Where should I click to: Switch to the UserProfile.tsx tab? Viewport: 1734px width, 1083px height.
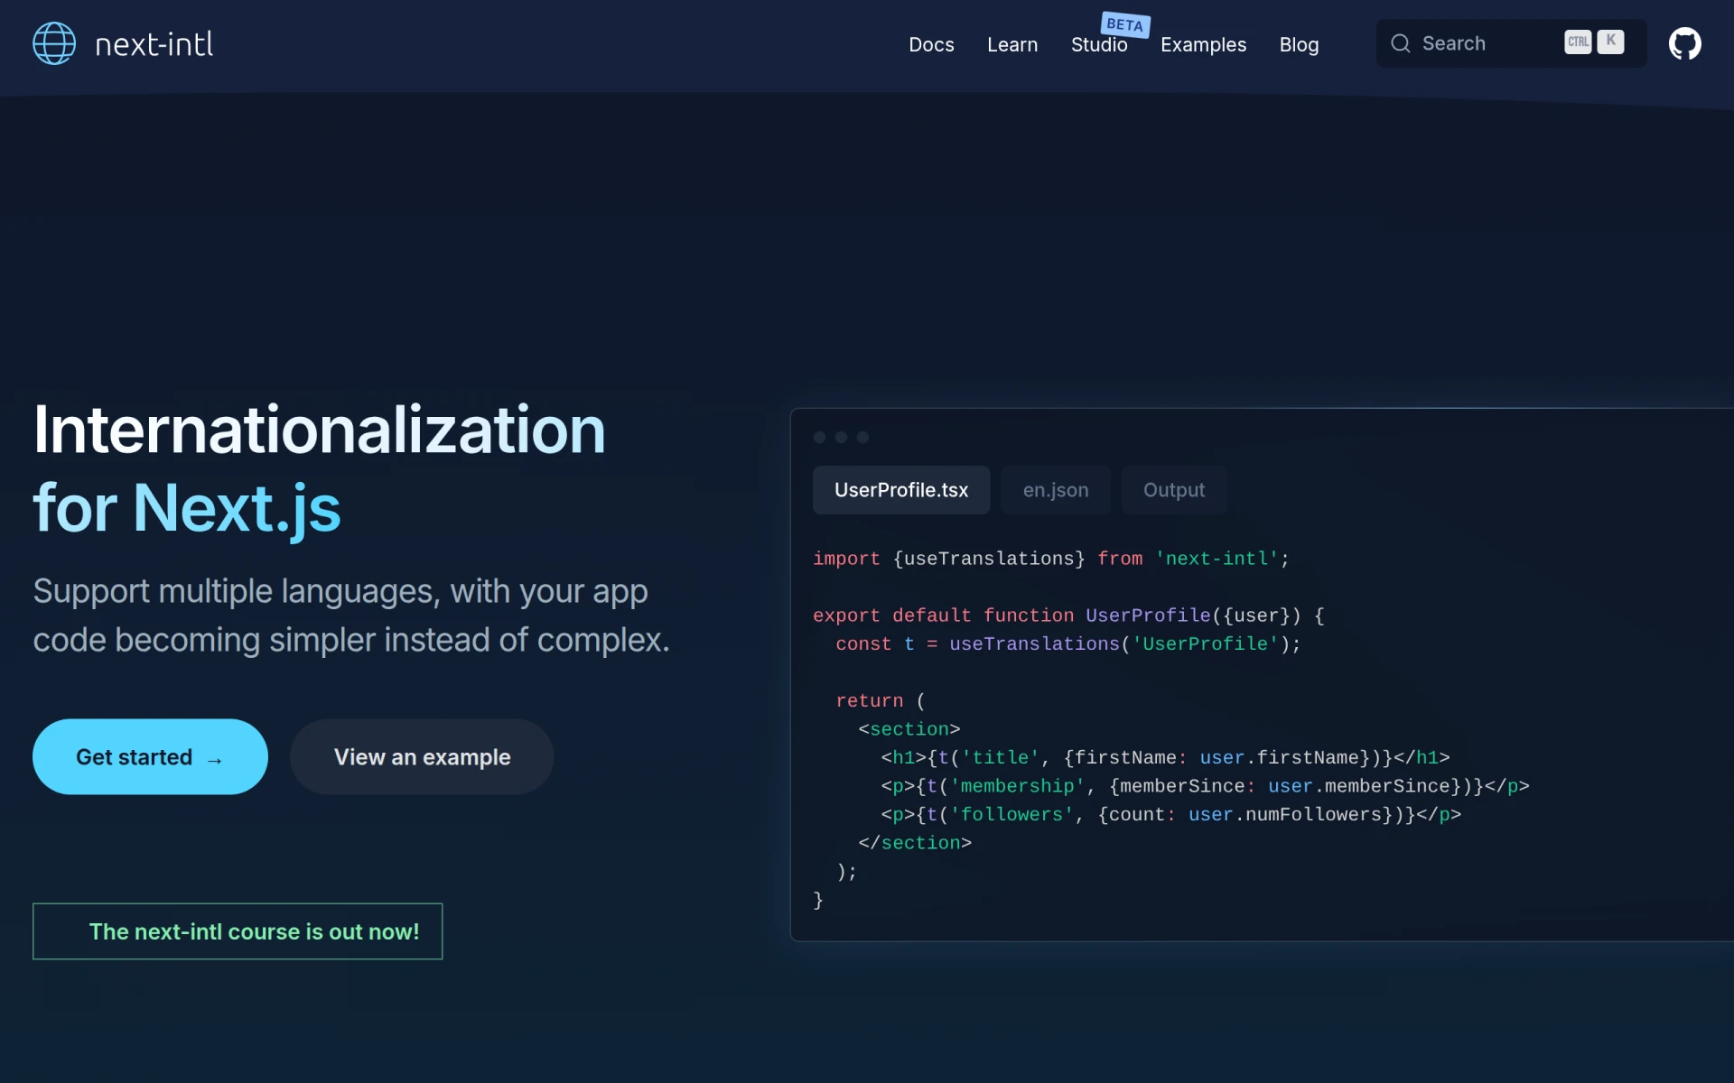point(901,490)
